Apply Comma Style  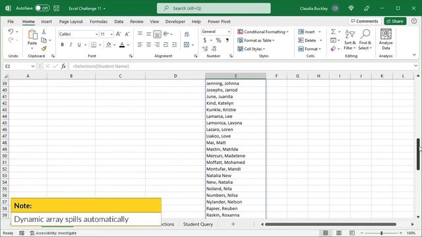coord(227,40)
